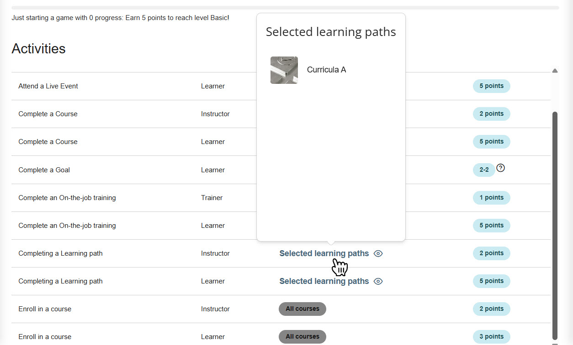The height and width of the screenshot is (345, 573).
Task: Click the vertical scrollbar thumb on the right
Action: tap(555, 223)
